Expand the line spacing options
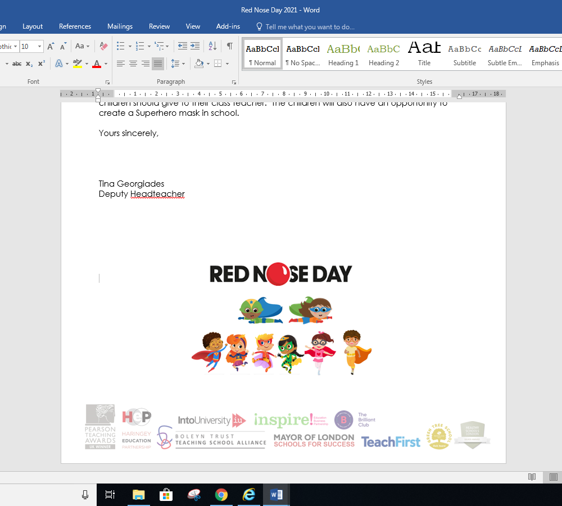 tap(178, 64)
